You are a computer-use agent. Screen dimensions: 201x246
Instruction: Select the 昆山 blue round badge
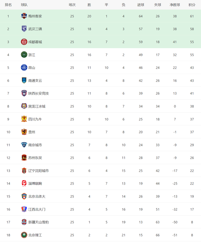pyautogui.click(x=24, y=68)
